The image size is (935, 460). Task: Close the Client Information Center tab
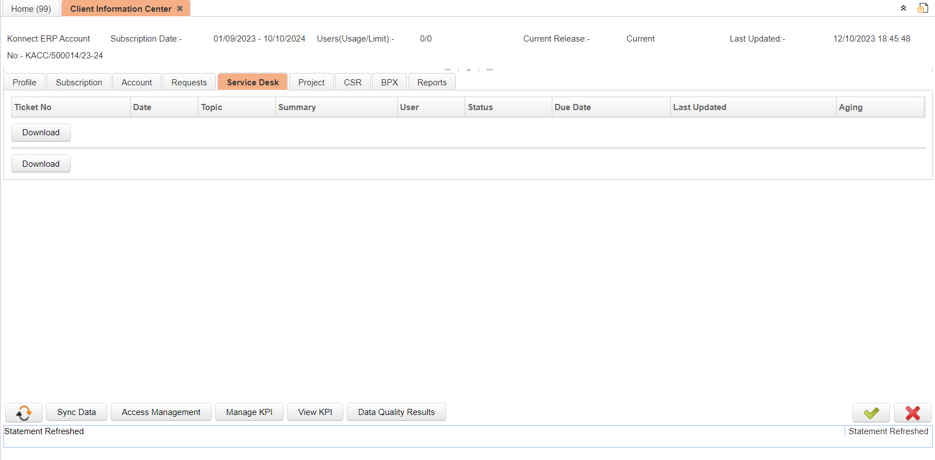(180, 9)
